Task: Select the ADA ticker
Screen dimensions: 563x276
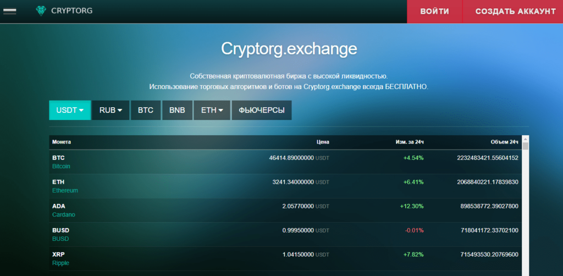Action: pyautogui.click(x=58, y=206)
